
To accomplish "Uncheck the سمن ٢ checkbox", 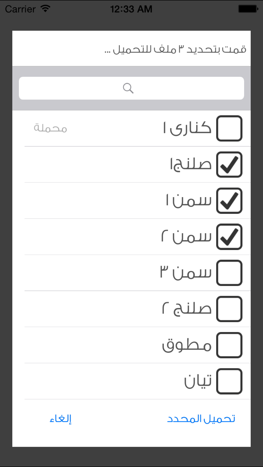I will point(229,237).
